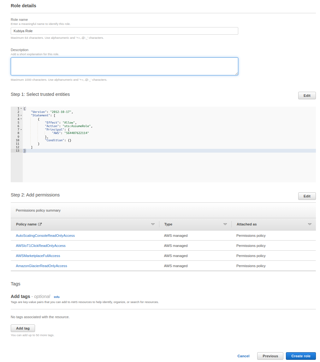This screenshot has width=320, height=362.
Task: Collapse the Statement array fold arrow
Action: pos(21,115)
